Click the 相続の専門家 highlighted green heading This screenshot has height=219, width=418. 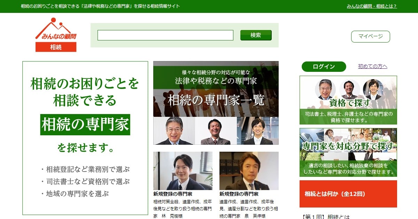click(x=85, y=124)
